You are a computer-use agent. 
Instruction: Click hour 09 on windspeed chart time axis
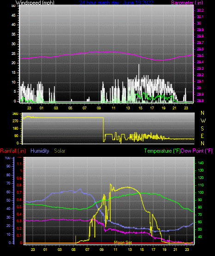pyautogui.click(x=99, y=108)
